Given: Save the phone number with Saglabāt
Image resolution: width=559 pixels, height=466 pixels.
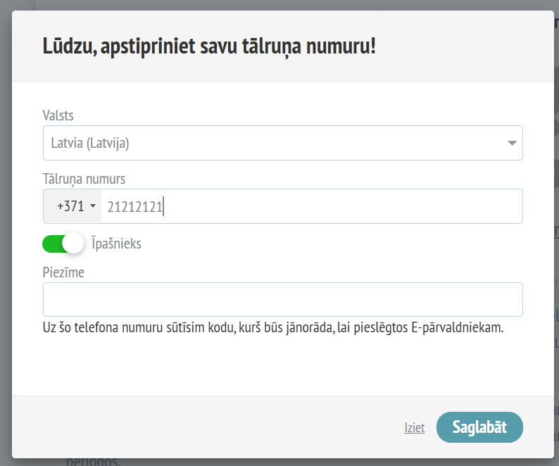Looking at the screenshot, I should [479, 427].
